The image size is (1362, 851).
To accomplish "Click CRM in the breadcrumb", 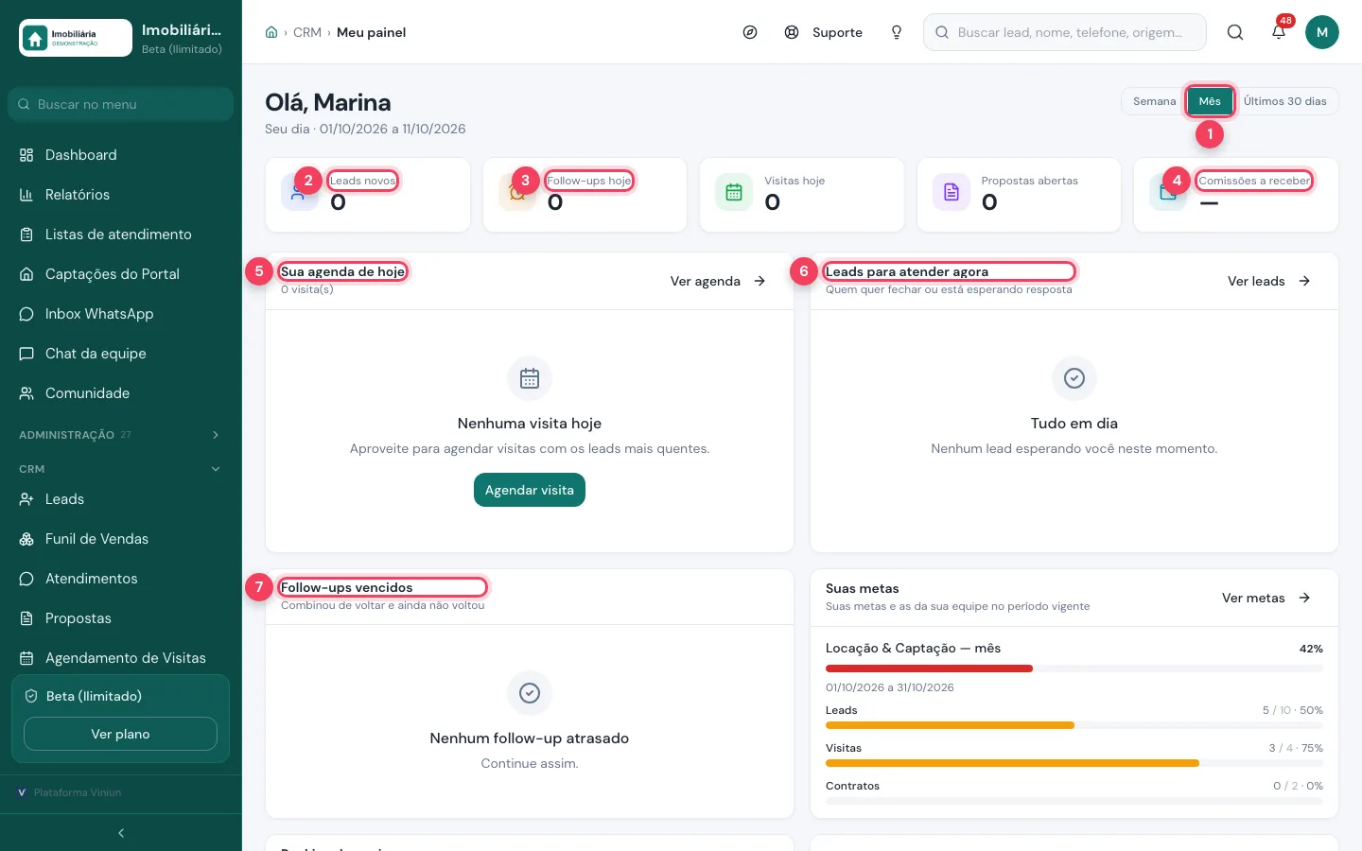I will pyautogui.click(x=307, y=32).
